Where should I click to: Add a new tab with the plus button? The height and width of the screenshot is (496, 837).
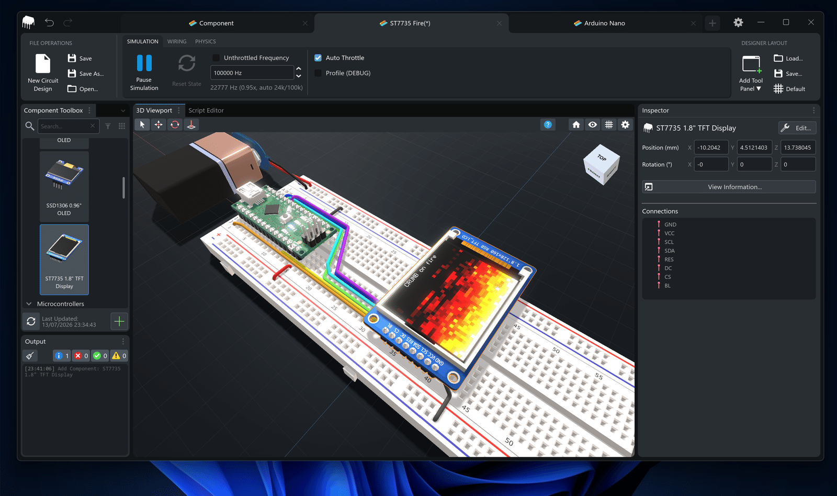712,23
